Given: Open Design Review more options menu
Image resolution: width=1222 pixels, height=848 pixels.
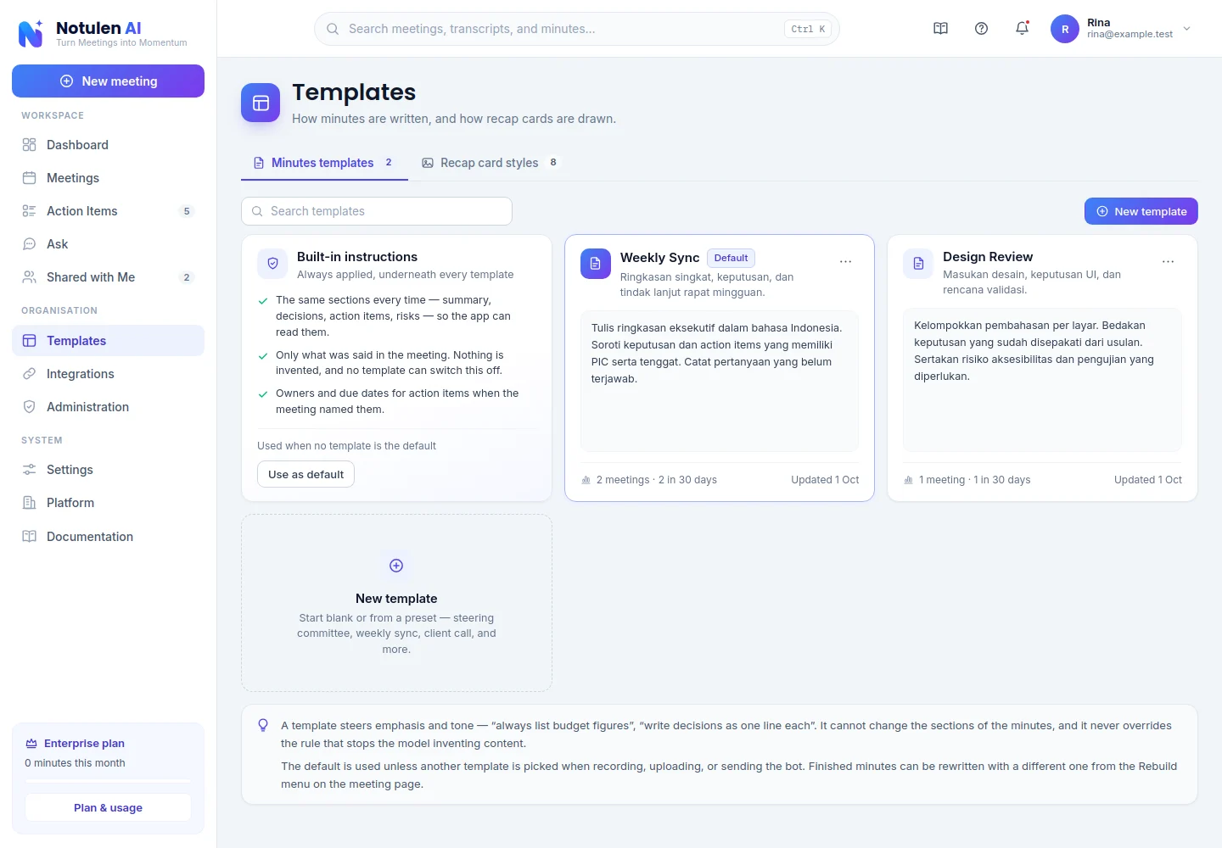Looking at the screenshot, I should pyautogui.click(x=1168, y=261).
